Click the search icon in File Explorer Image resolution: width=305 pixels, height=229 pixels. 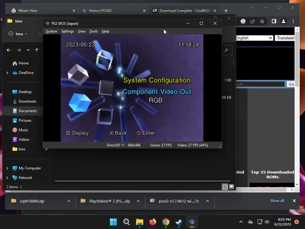226,50
